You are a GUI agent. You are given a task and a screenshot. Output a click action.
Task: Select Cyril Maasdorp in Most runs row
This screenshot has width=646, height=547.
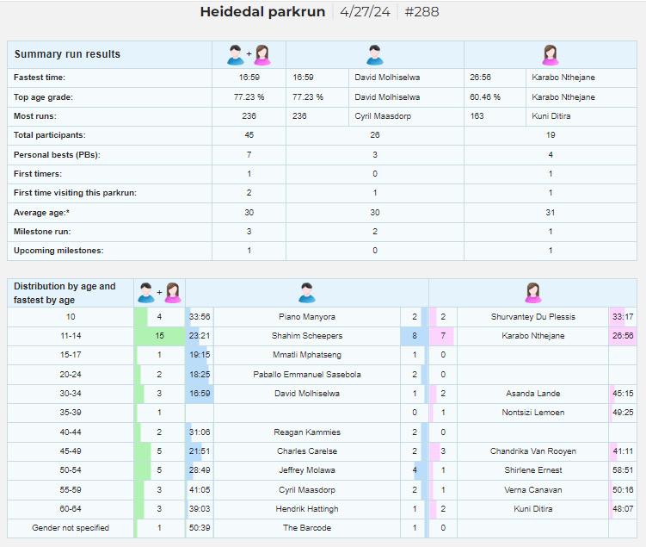383,116
